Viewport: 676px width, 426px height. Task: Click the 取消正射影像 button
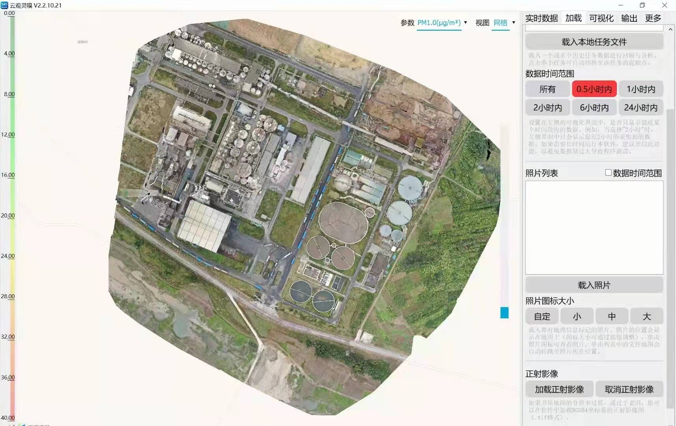click(629, 389)
